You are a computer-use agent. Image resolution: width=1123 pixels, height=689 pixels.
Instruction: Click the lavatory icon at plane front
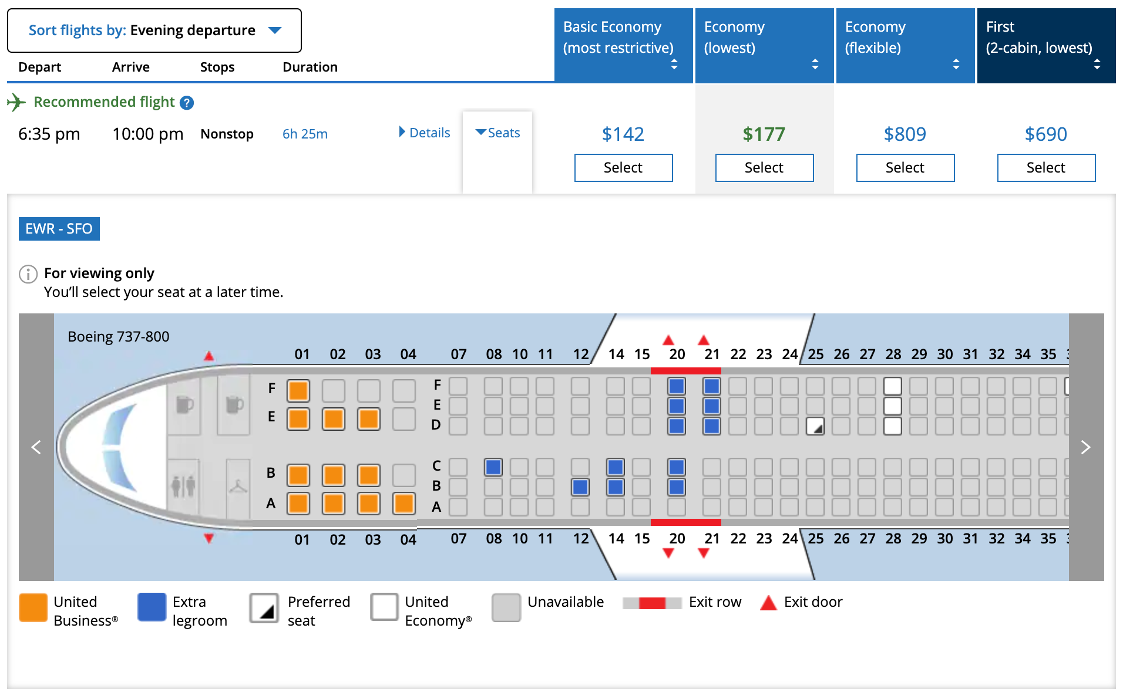click(x=183, y=486)
